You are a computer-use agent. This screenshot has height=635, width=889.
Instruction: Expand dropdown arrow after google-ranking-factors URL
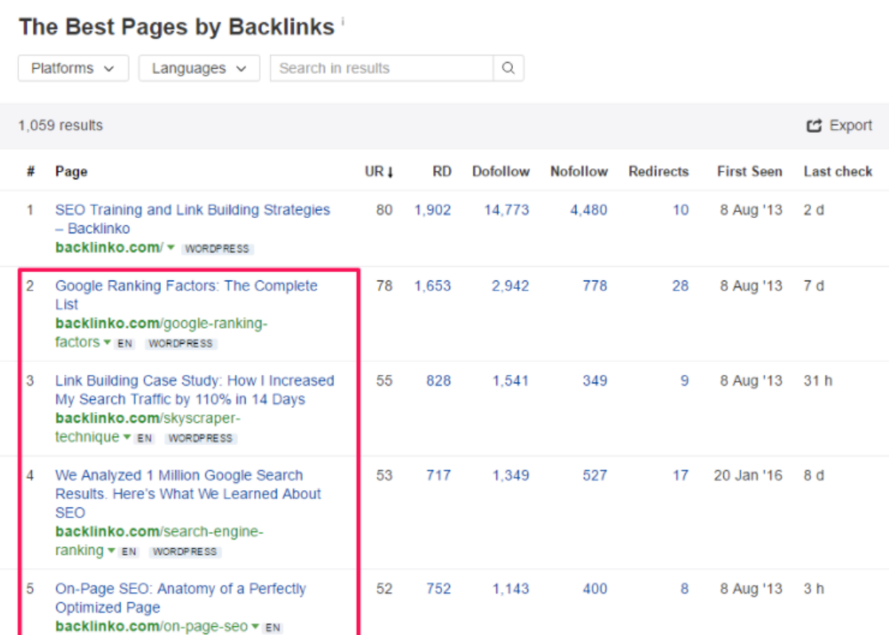[108, 342]
